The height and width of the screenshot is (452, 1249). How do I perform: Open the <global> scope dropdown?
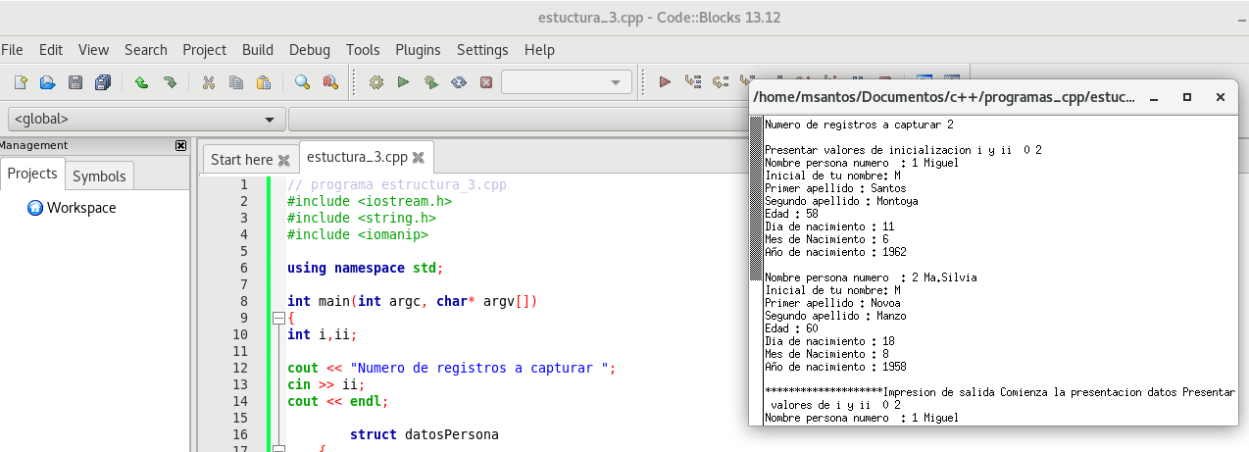[x=143, y=120]
